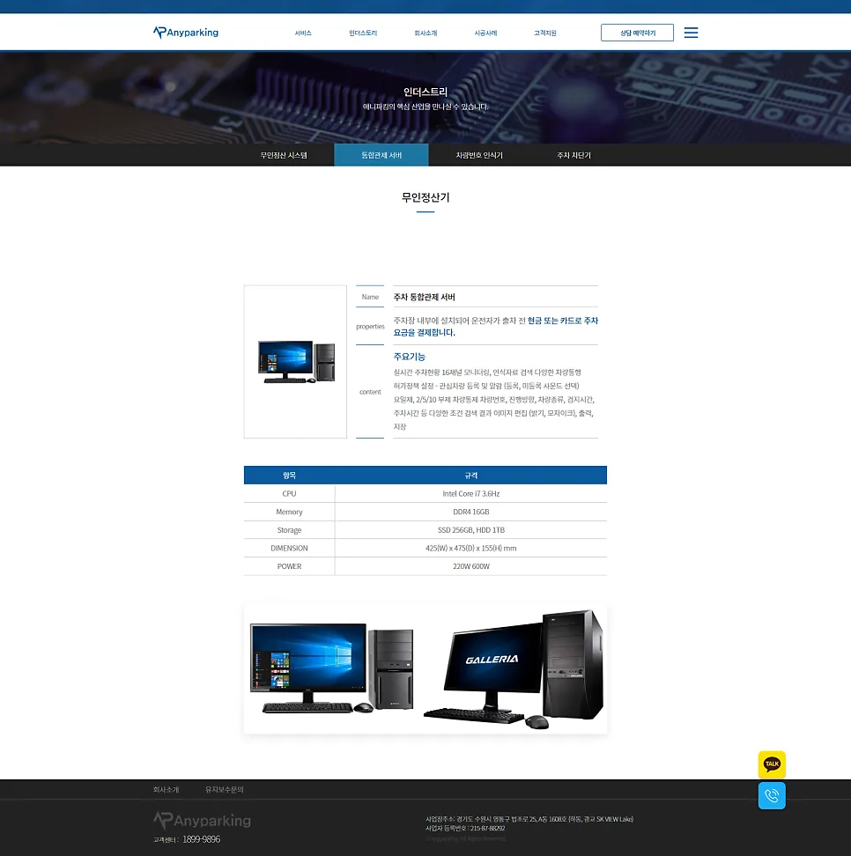The image size is (851, 856).
Task: Click the DDR4 16GB value
Action: [470, 512]
